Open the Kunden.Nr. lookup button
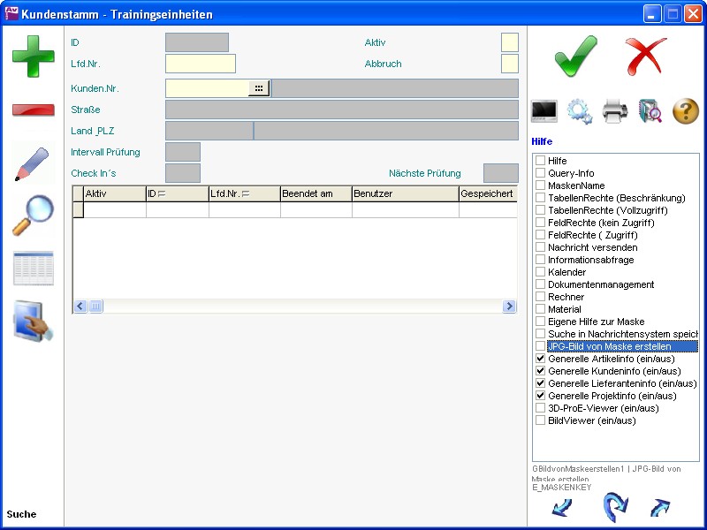 click(258, 88)
